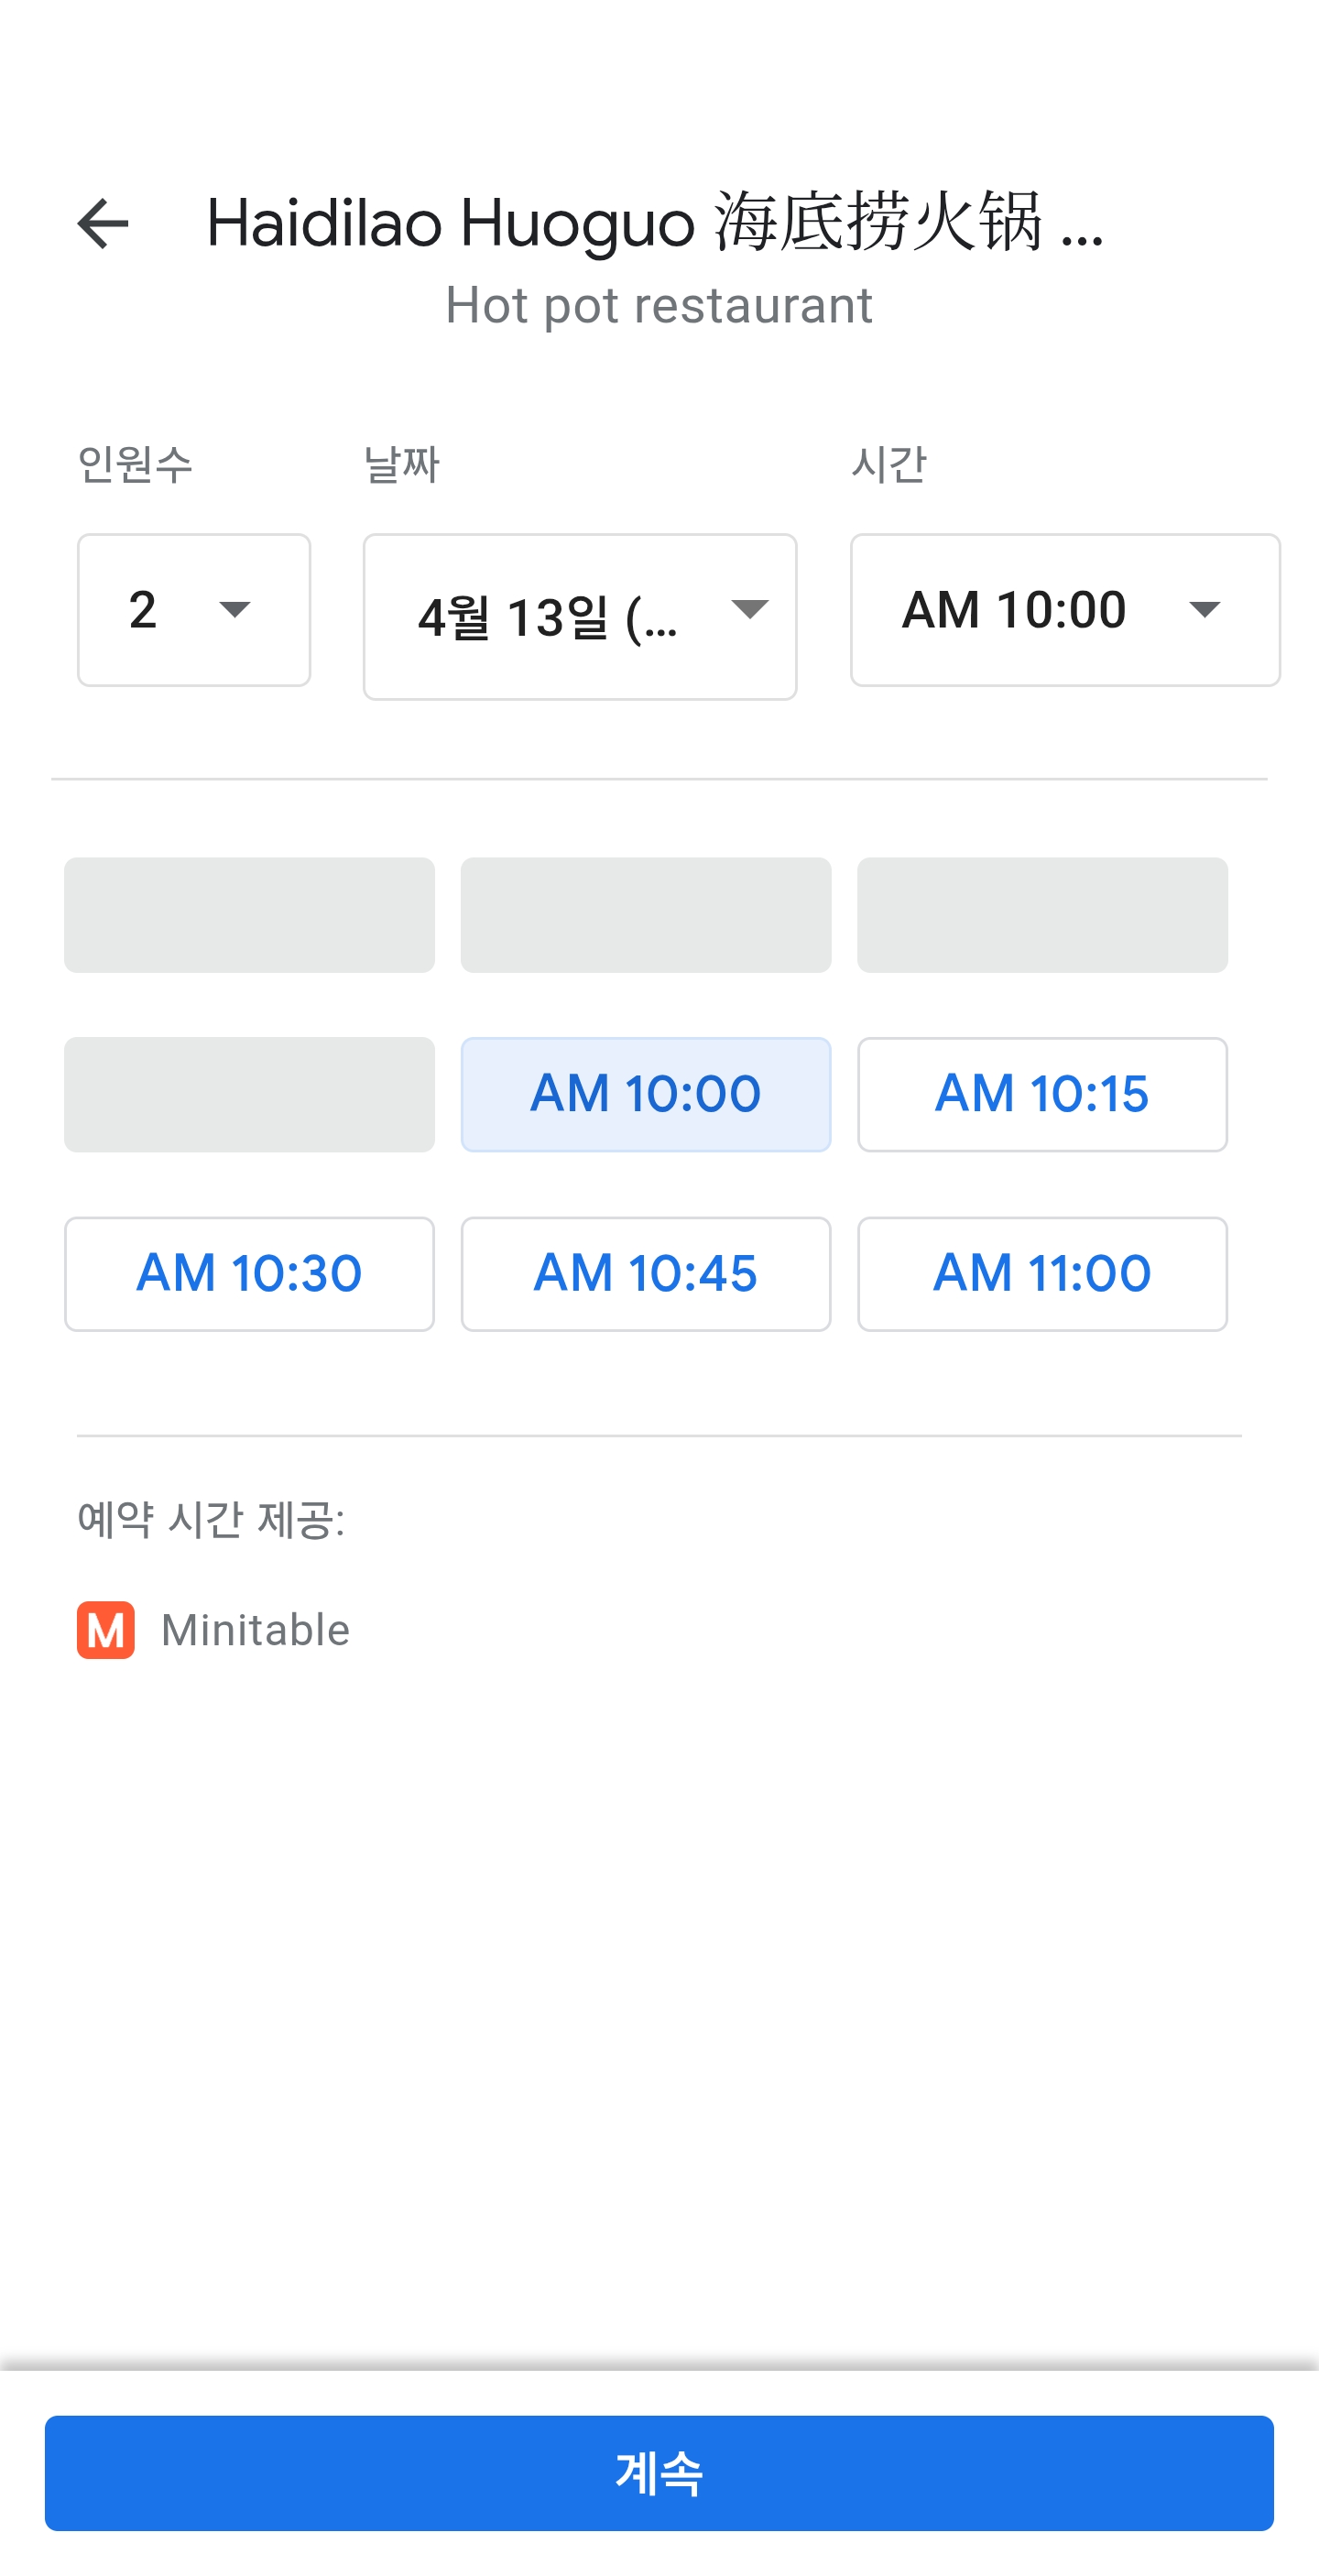Image resolution: width=1319 pixels, height=2576 pixels.
Task: Open the party size dropdown showing 2
Action: pos(193,610)
